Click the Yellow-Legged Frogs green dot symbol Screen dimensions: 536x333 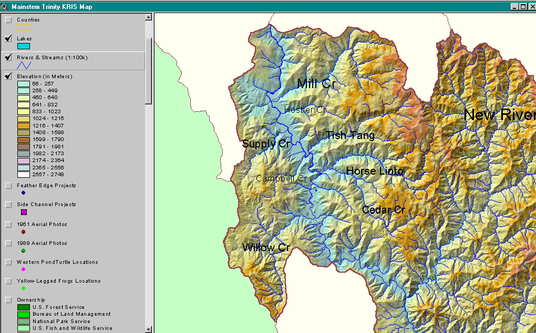point(23,288)
